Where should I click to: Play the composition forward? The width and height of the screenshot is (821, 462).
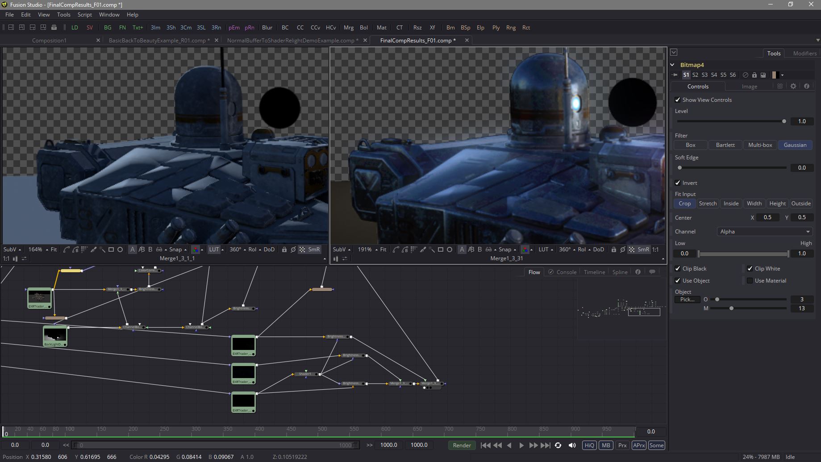pos(521,445)
